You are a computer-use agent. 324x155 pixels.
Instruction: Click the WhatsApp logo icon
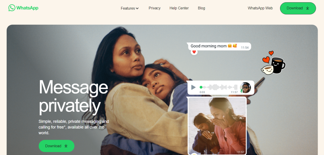[12, 8]
